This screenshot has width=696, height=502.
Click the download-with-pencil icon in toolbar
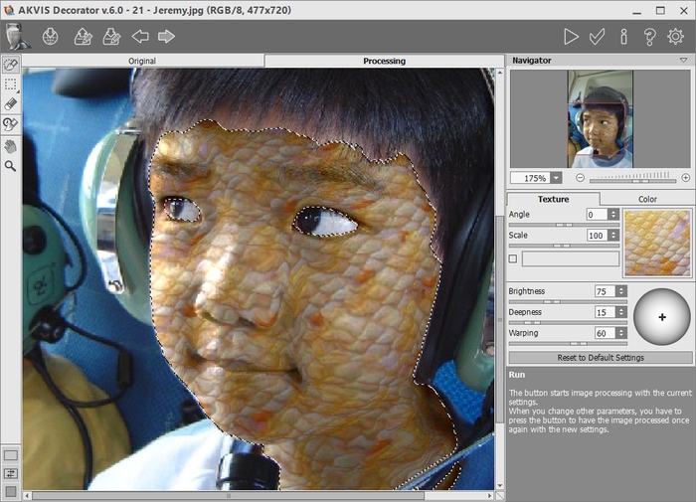click(111, 37)
